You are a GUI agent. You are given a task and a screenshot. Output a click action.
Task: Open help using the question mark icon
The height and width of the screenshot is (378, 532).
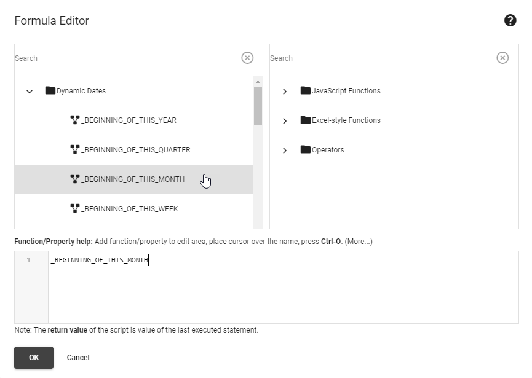coord(510,20)
